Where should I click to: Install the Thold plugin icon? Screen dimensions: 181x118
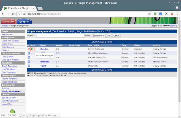29,66
